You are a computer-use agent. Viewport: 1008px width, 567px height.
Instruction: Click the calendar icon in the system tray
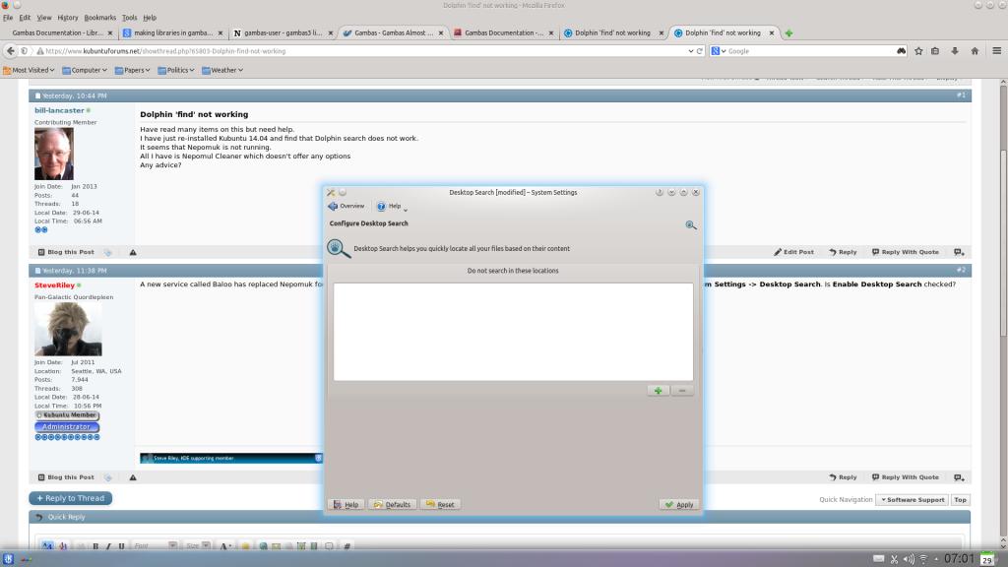[x=986, y=559]
